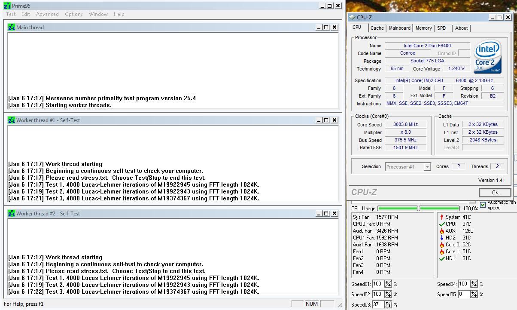517x310 pixels.
Task: Click the Prime95 icon in main title bar
Action: tap(7, 6)
